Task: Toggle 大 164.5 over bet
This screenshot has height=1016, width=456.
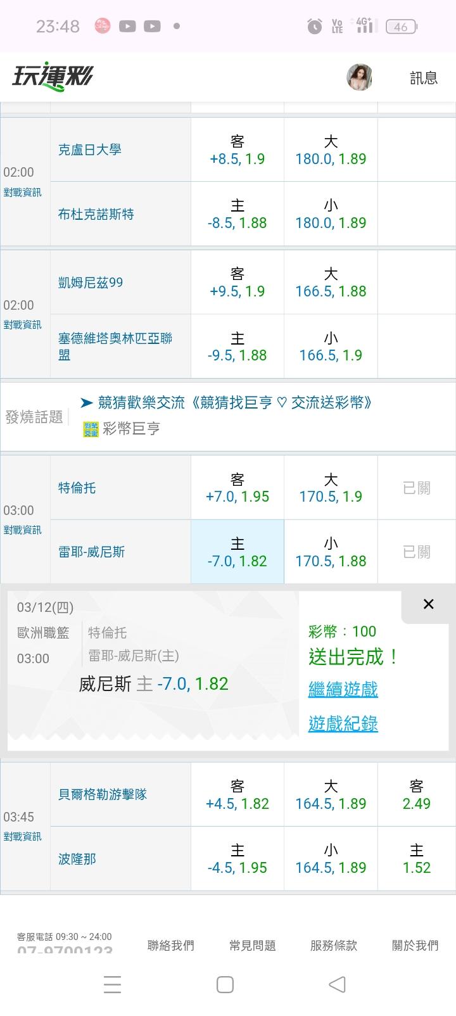Action: tap(331, 795)
